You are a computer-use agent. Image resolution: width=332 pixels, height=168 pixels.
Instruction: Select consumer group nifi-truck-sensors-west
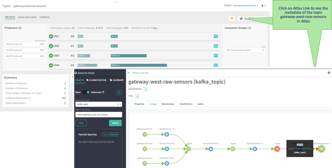tap(245, 50)
